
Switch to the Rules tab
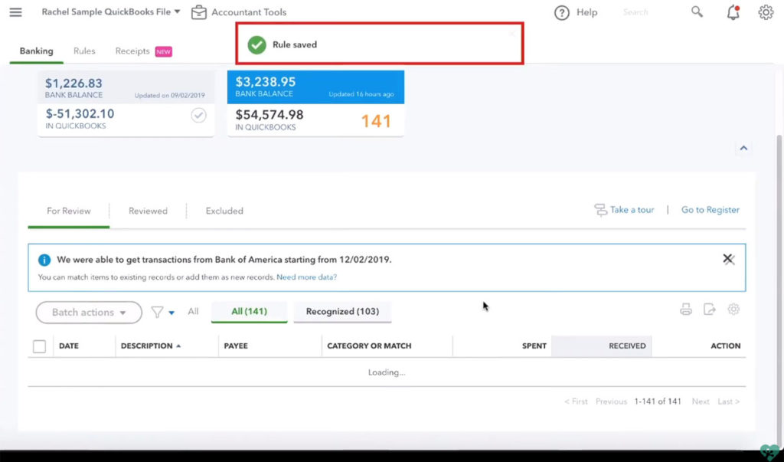(84, 51)
